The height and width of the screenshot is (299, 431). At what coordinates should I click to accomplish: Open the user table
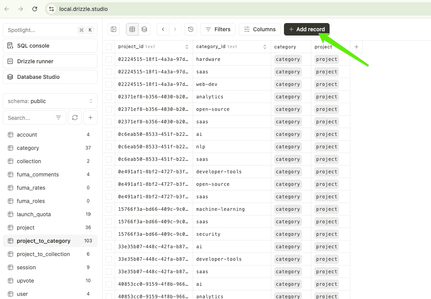(x=50, y=294)
